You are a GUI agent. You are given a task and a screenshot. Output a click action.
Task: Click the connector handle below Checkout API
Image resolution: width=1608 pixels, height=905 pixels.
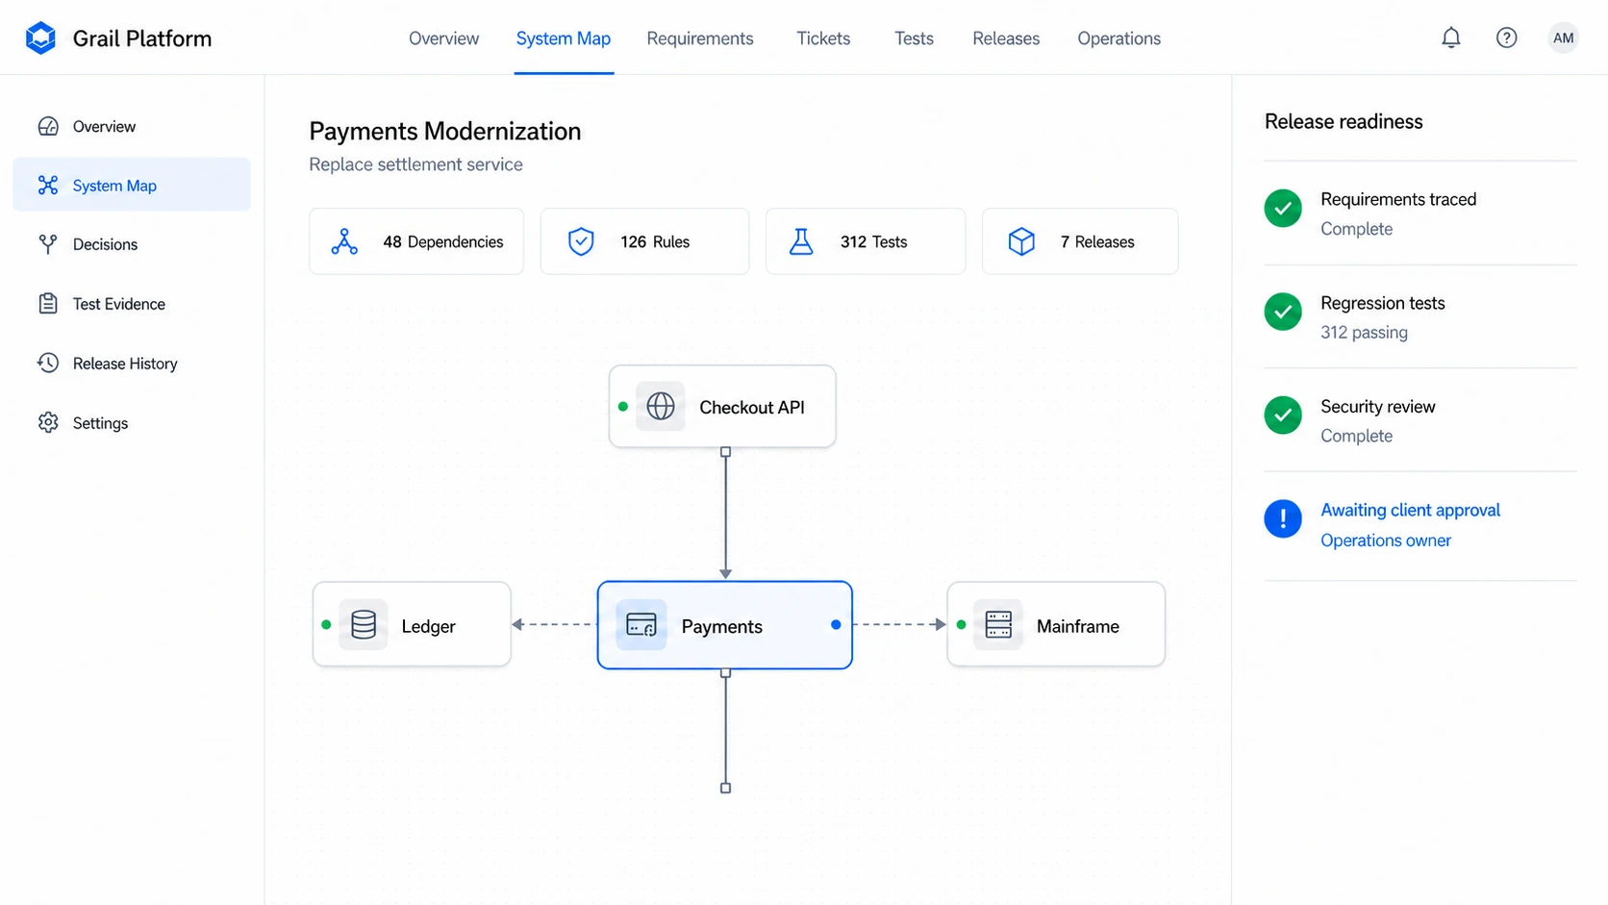(726, 452)
